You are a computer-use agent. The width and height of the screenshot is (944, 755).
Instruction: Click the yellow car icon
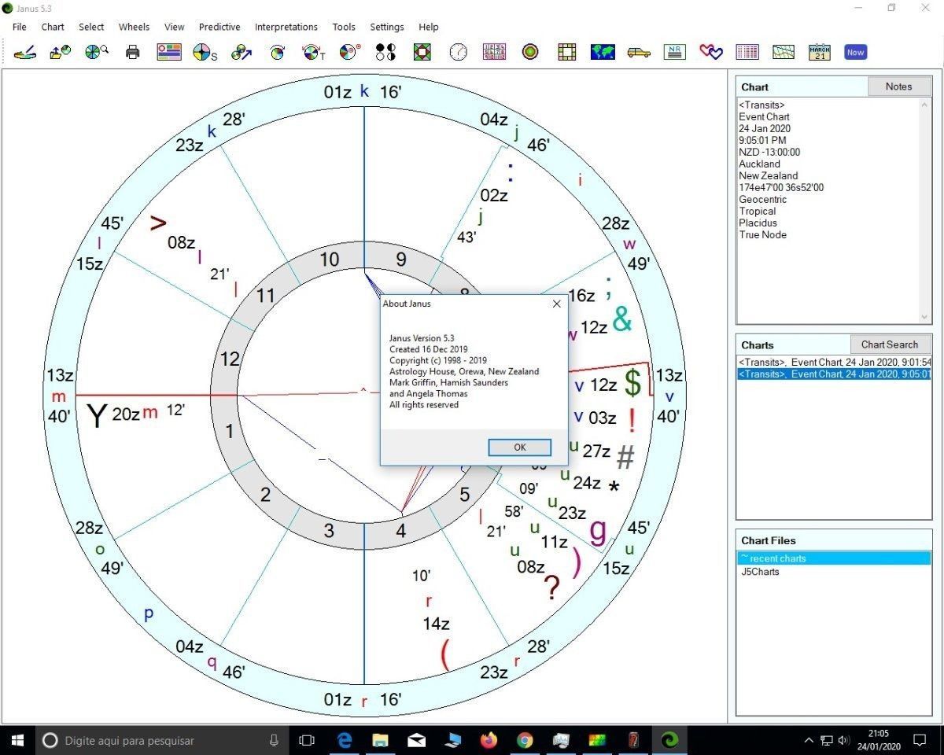[x=639, y=53]
